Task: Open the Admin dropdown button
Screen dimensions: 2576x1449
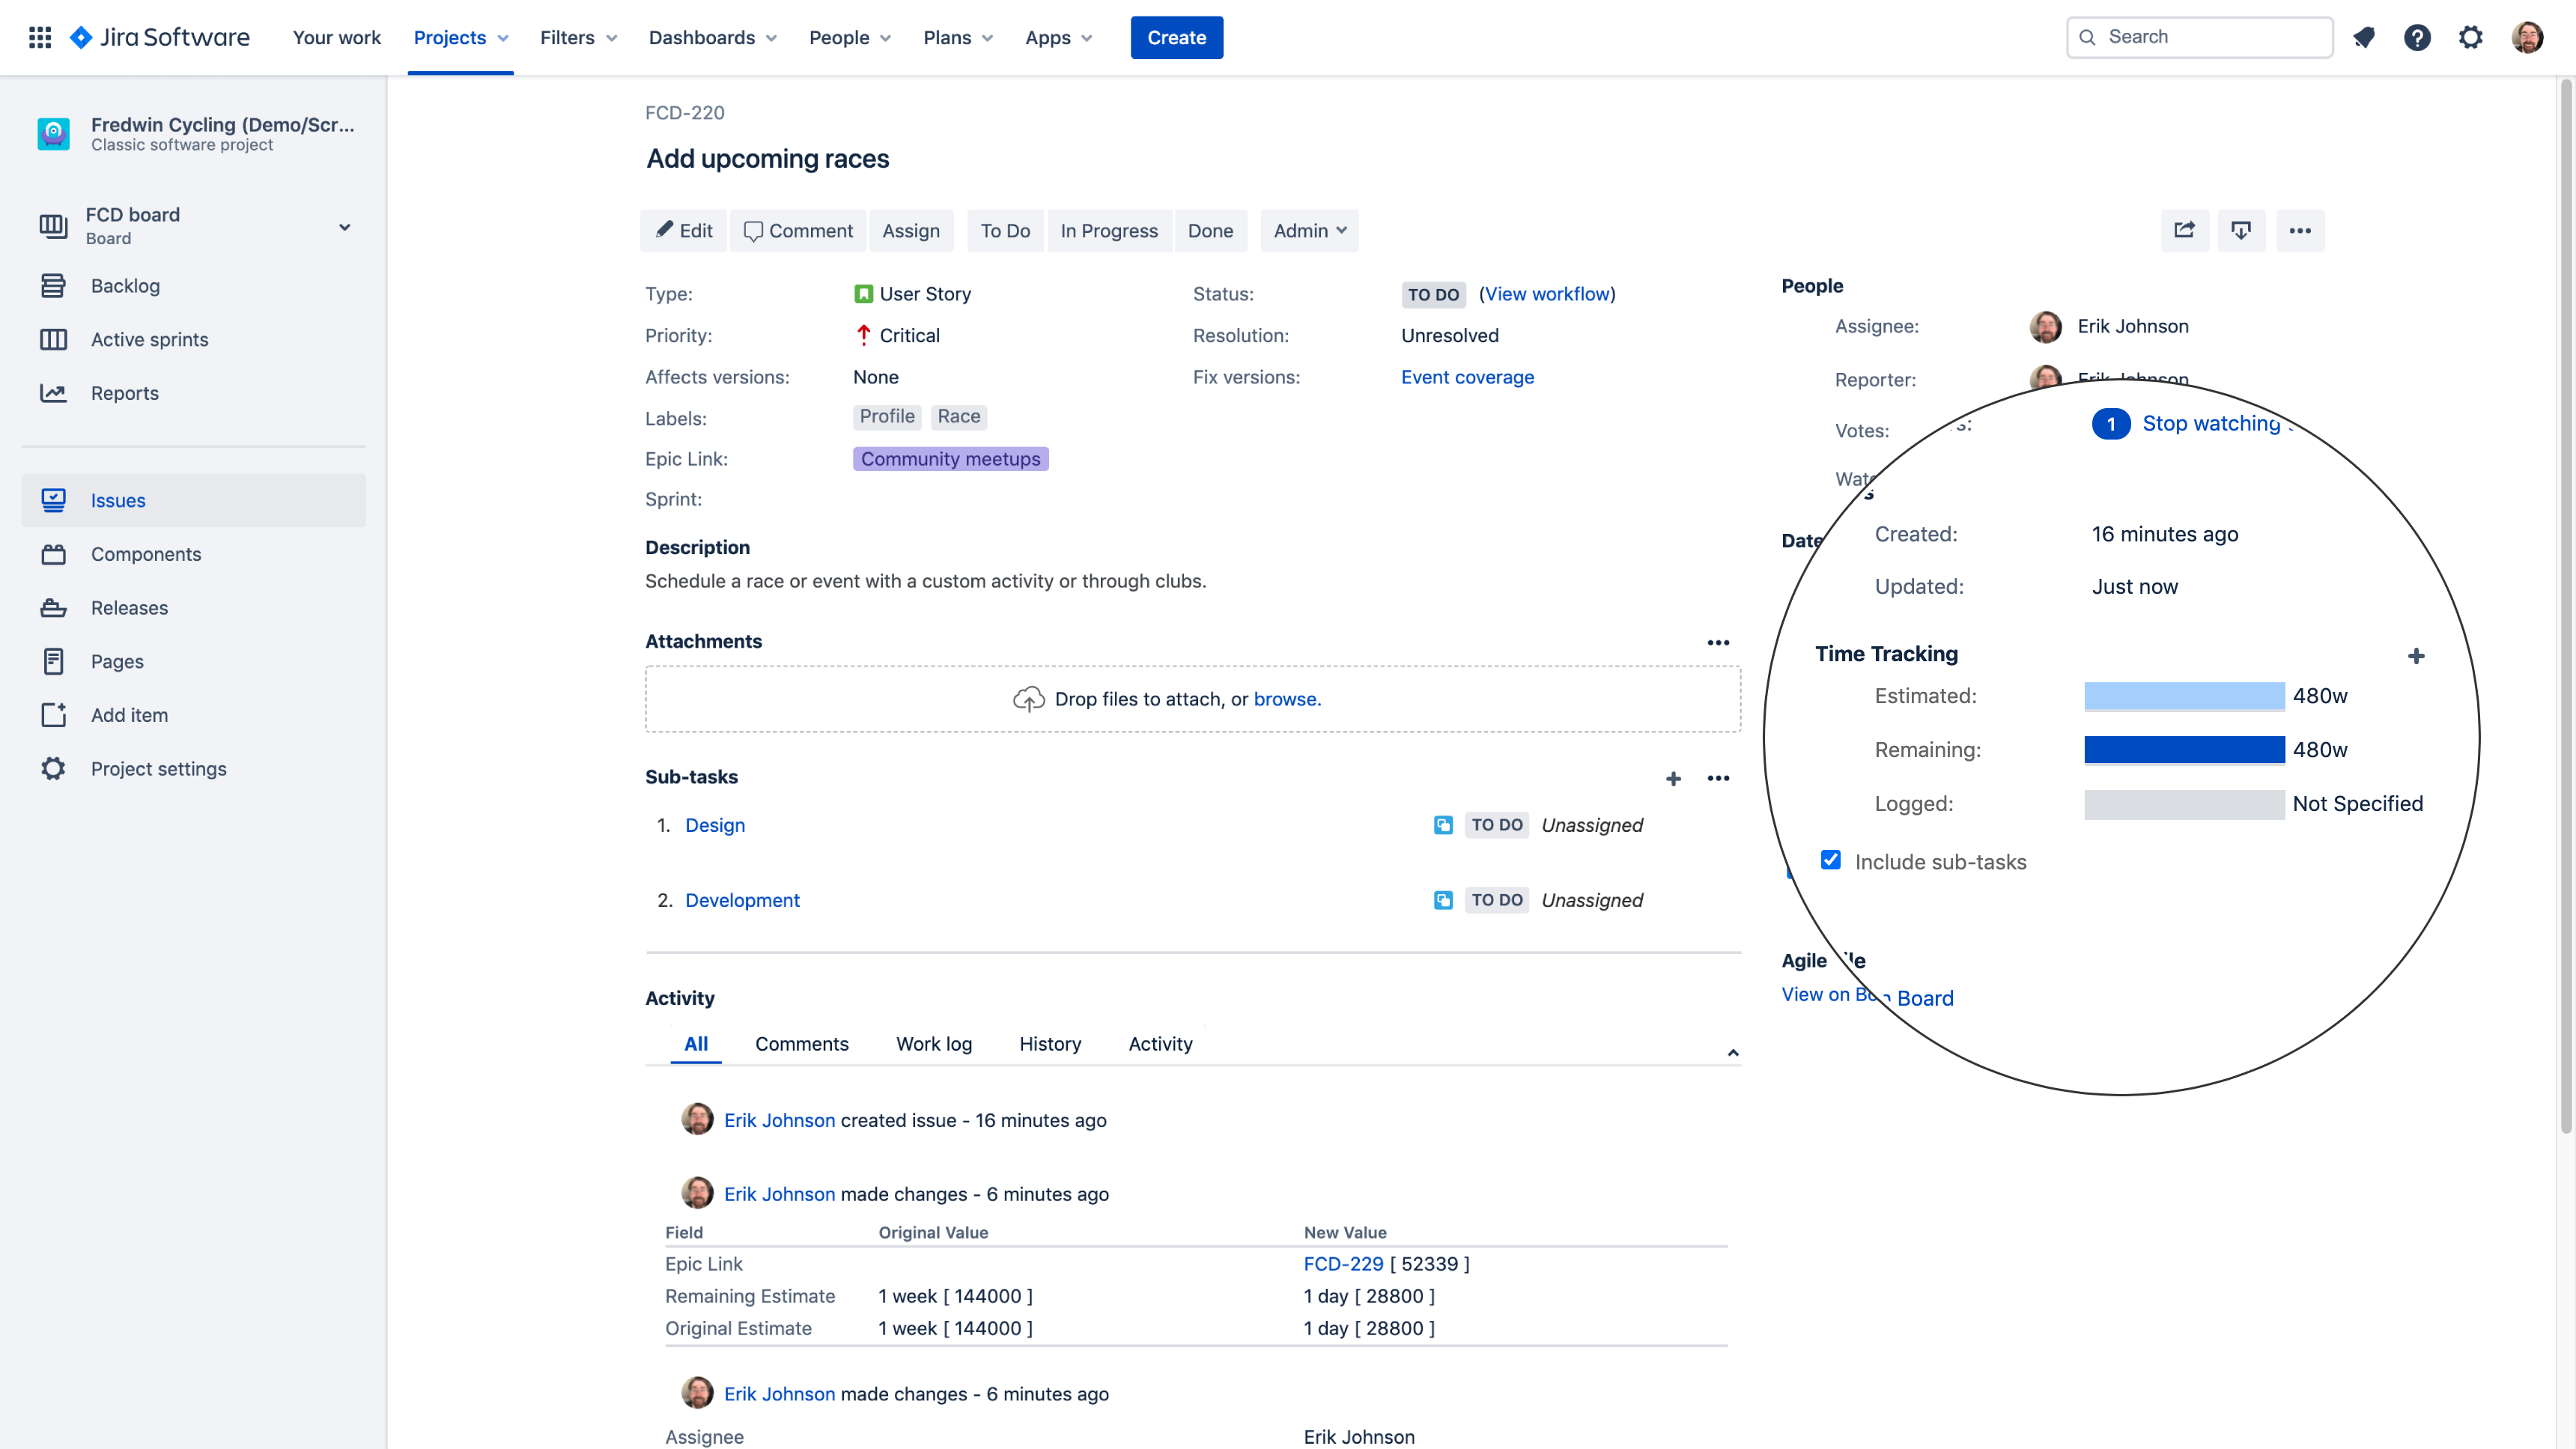Action: click(1309, 230)
